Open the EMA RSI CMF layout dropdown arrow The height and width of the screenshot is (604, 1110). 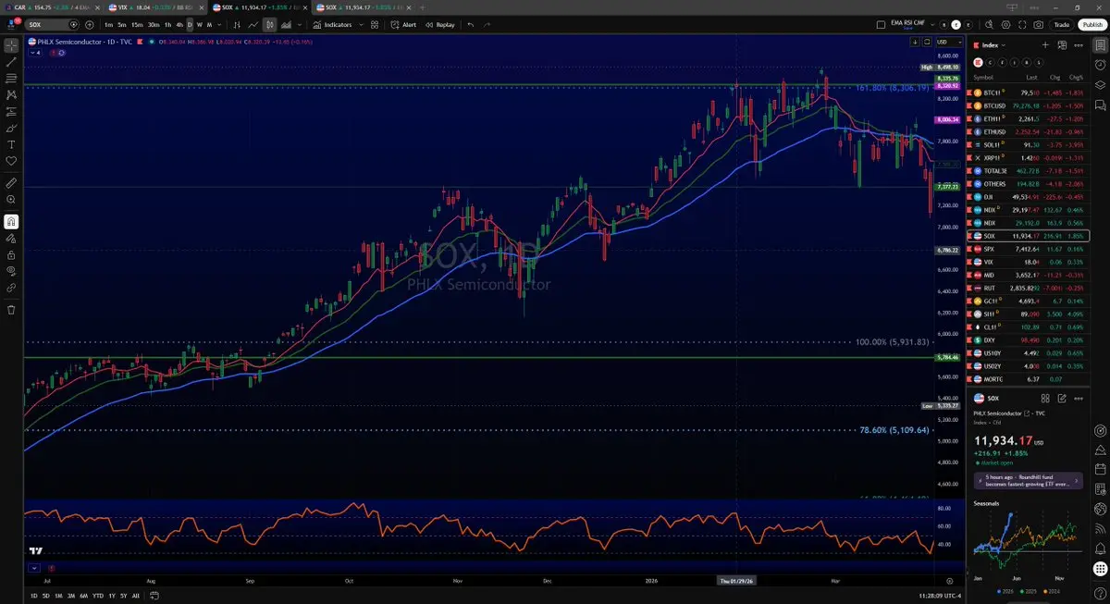[932, 25]
